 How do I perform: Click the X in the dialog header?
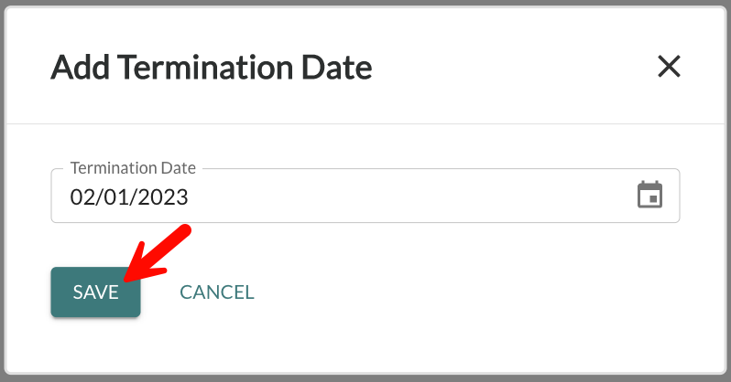point(669,66)
